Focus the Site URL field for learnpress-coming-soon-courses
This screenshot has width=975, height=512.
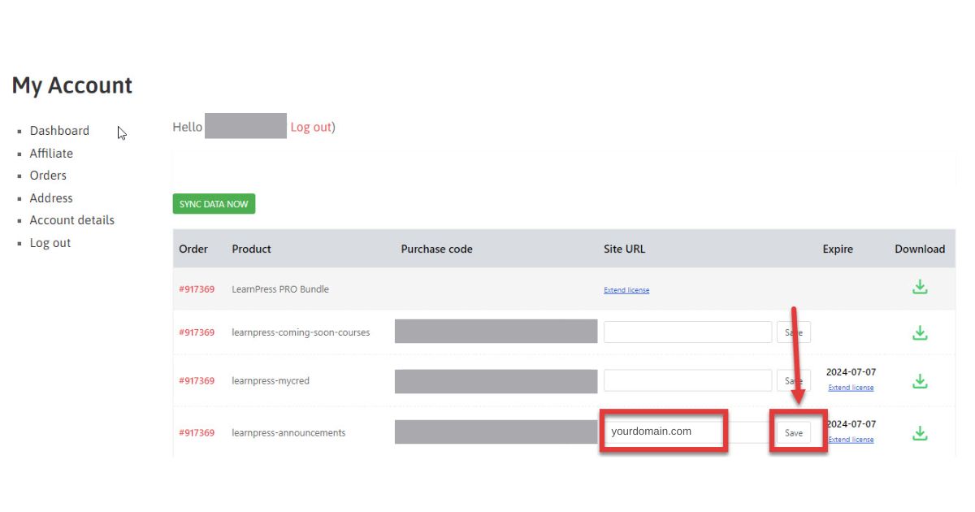pyautogui.click(x=688, y=332)
